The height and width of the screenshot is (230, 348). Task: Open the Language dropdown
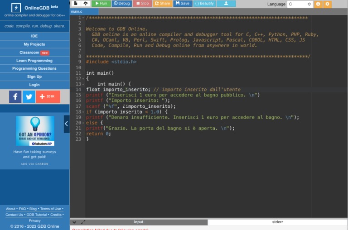pyautogui.click(x=300, y=4)
